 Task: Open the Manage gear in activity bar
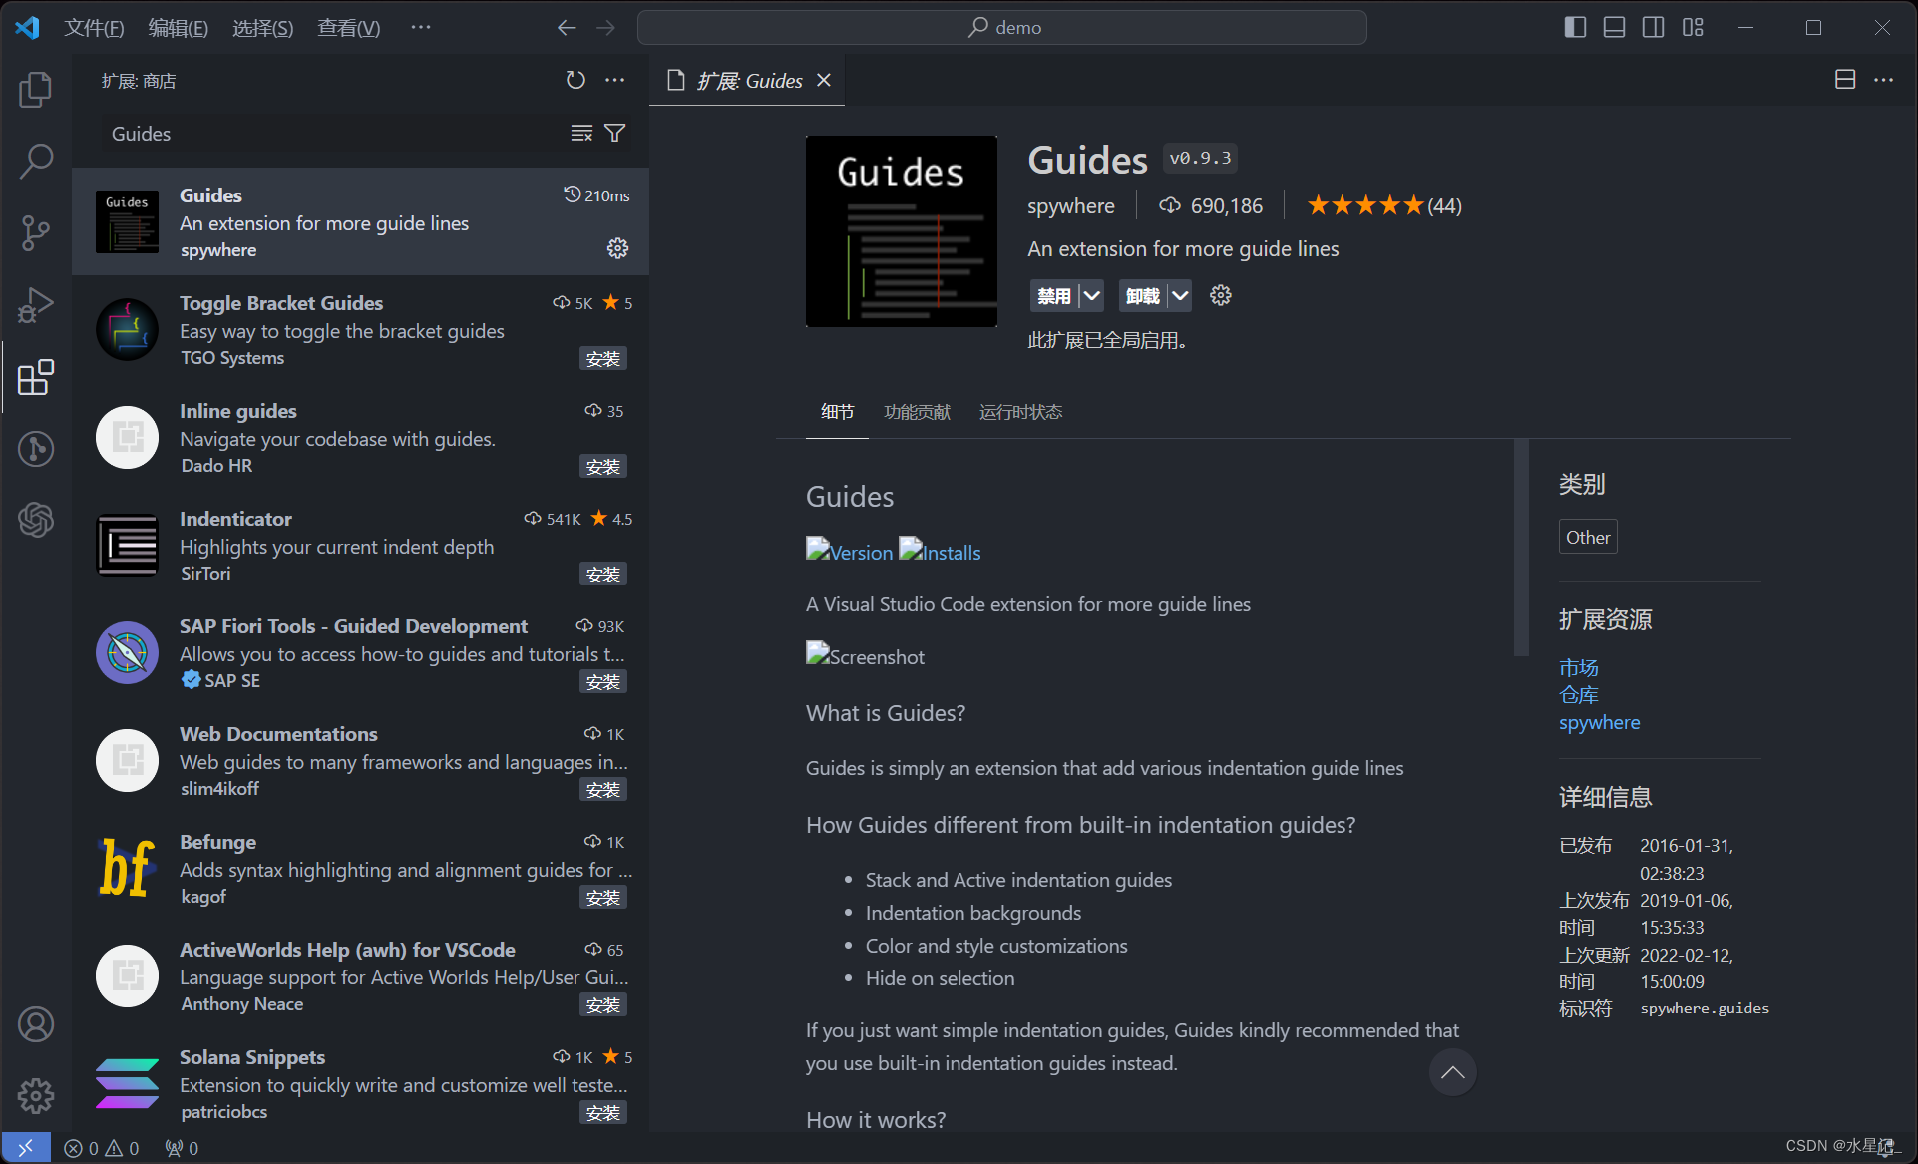click(x=36, y=1096)
